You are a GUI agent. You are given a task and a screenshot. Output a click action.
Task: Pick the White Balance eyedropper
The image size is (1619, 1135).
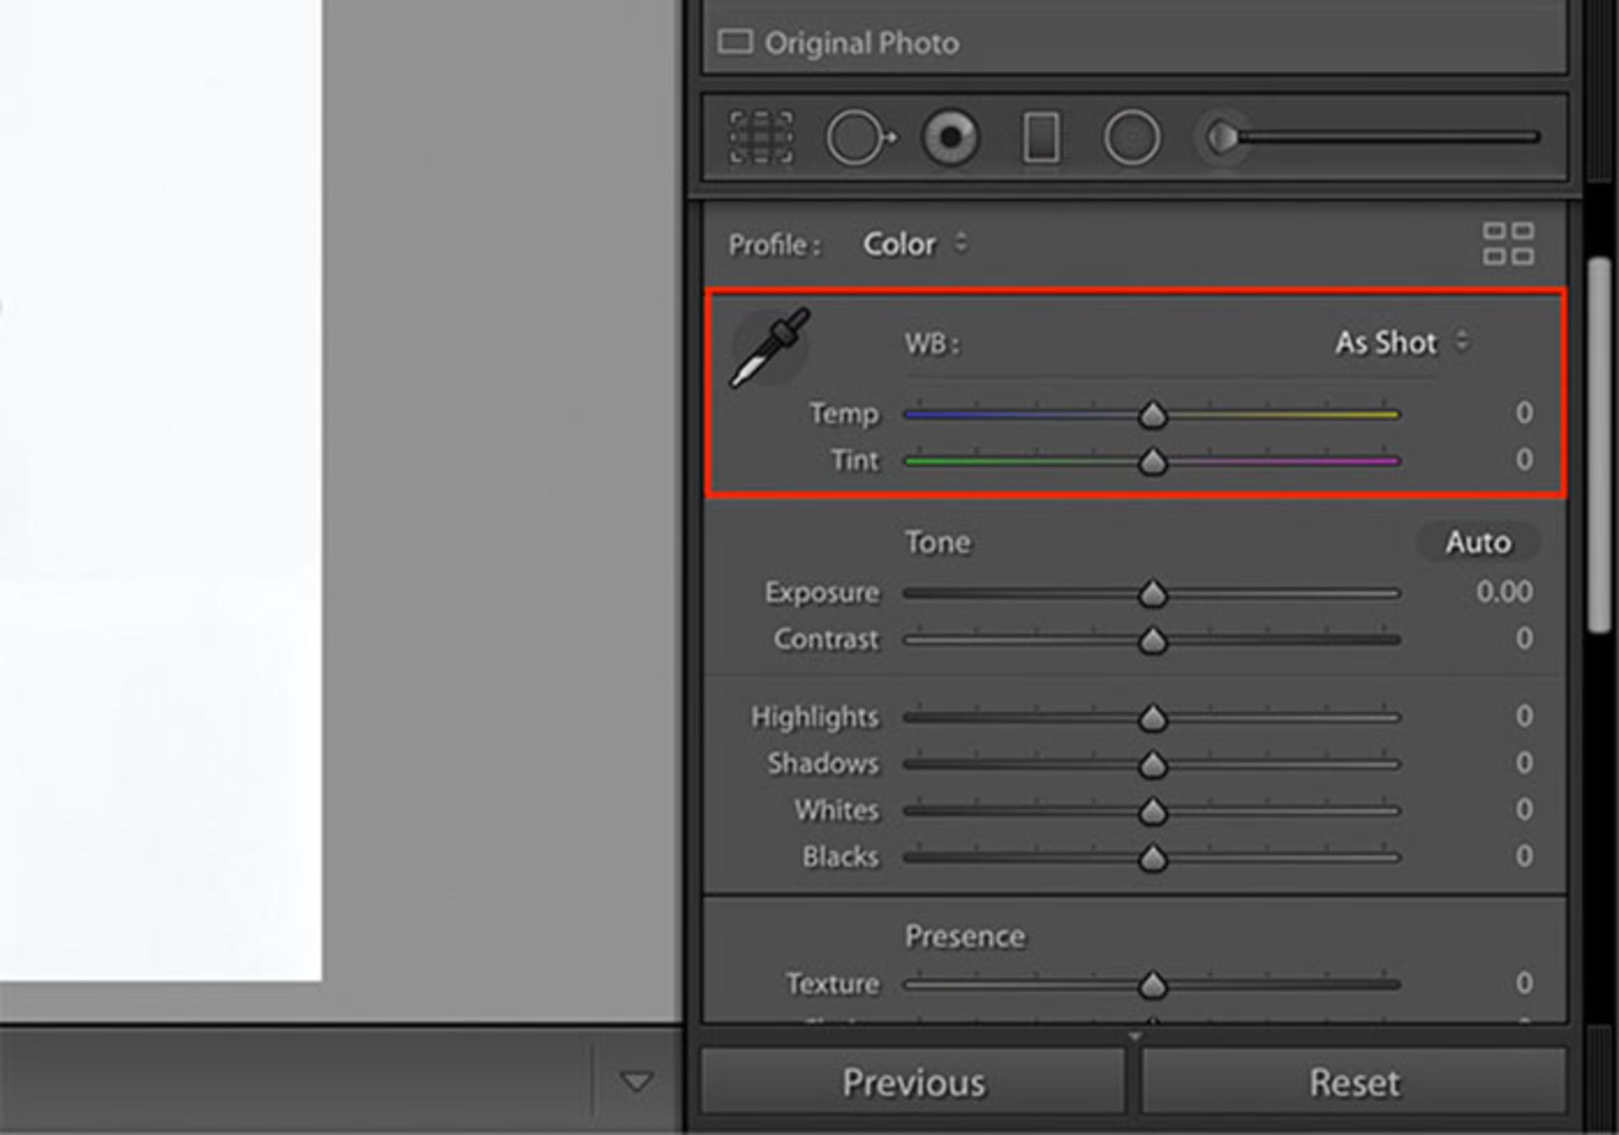pyautogui.click(x=770, y=347)
